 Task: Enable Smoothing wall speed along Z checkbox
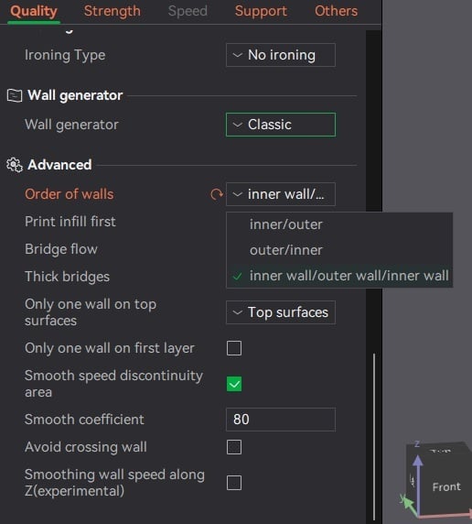point(234,483)
